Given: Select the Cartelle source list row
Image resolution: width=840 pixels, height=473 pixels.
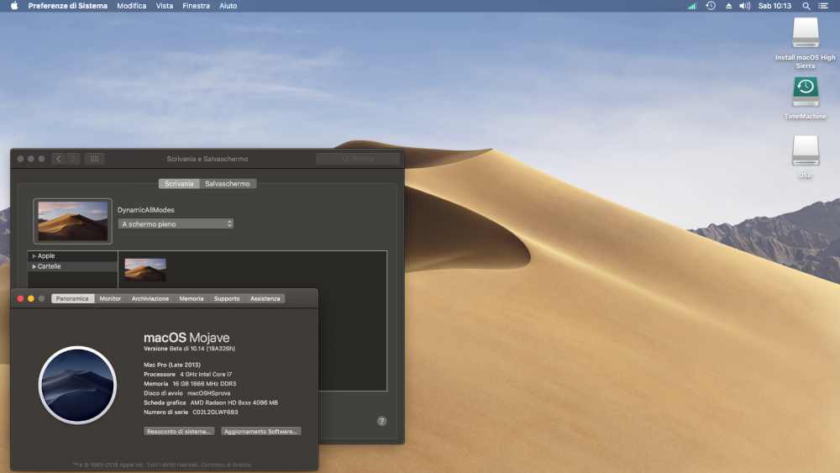Looking at the screenshot, I should point(73,266).
